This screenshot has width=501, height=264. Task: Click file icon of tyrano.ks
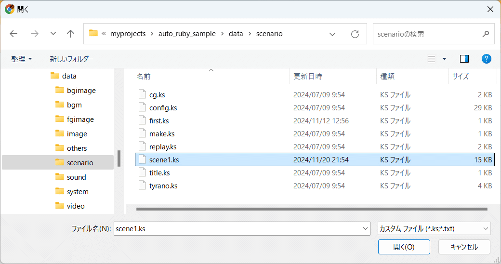142,185
